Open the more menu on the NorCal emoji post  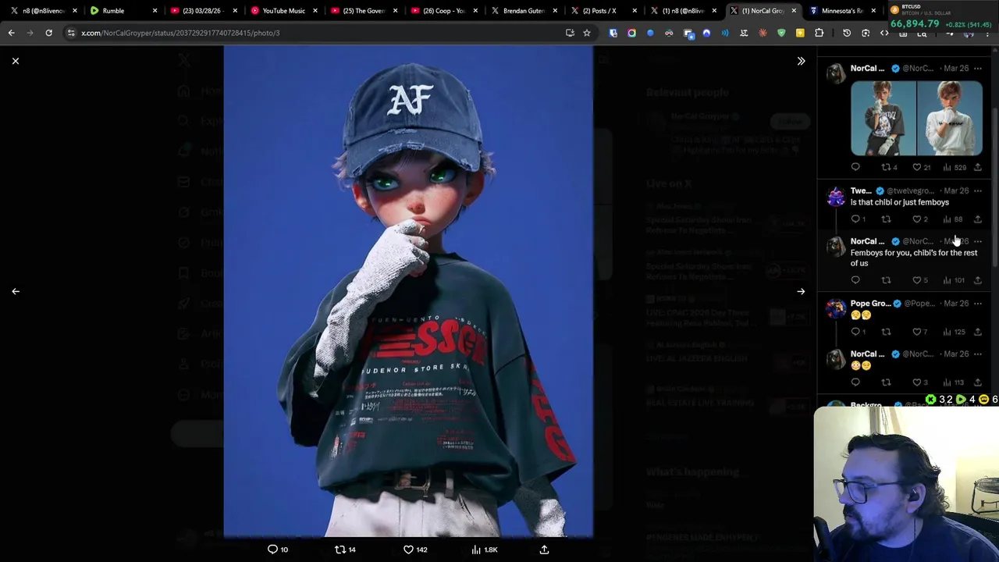(x=977, y=354)
